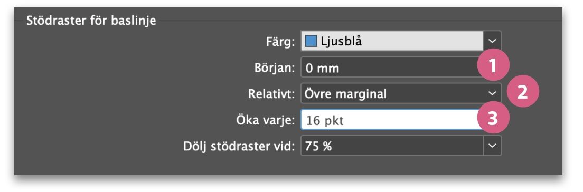Click the Övre marginal option text

[346, 94]
